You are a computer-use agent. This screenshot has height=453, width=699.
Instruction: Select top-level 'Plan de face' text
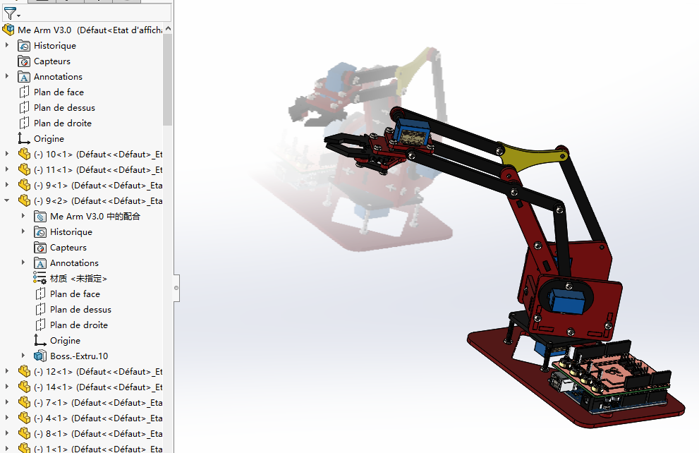59,92
